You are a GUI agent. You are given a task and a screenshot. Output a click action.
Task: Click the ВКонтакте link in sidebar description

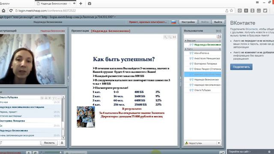pos(251,29)
